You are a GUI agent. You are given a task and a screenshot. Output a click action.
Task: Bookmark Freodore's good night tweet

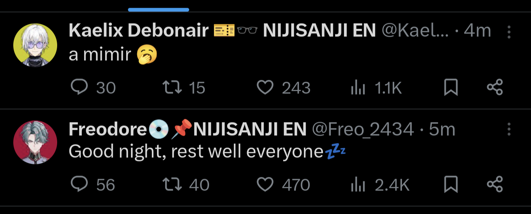(x=451, y=185)
